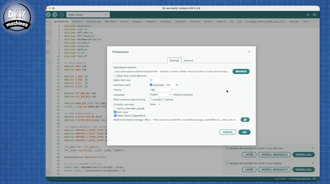Toggle Show files inside Sketches checkbox
This screenshot has height=184, width=330.
(x=115, y=76)
